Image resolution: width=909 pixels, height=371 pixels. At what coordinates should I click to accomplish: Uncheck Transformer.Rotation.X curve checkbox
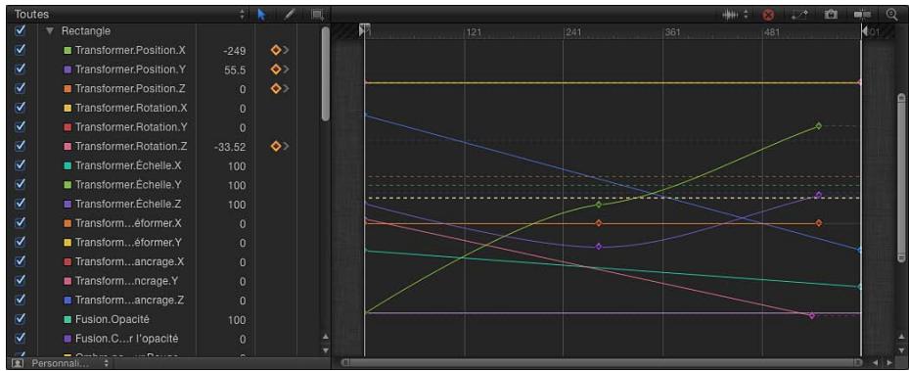(21, 108)
